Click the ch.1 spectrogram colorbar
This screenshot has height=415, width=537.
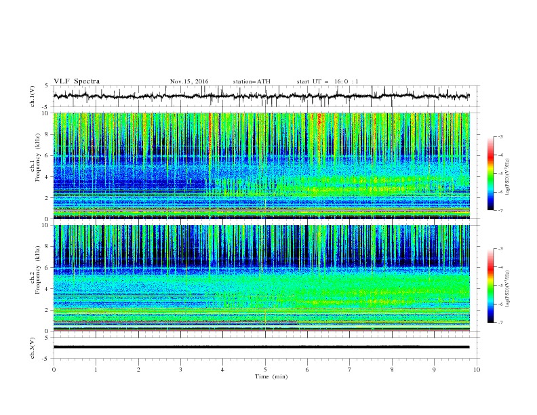click(x=491, y=174)
